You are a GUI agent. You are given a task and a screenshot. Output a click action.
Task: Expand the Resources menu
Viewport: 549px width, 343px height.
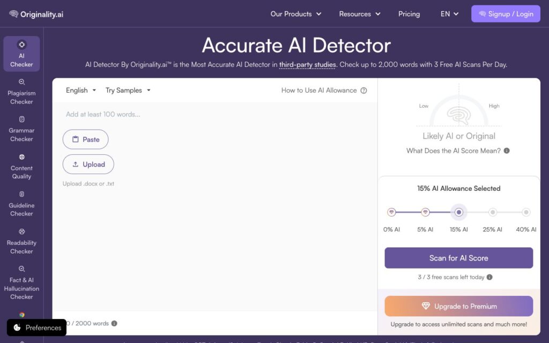click(x=360, y=14)
